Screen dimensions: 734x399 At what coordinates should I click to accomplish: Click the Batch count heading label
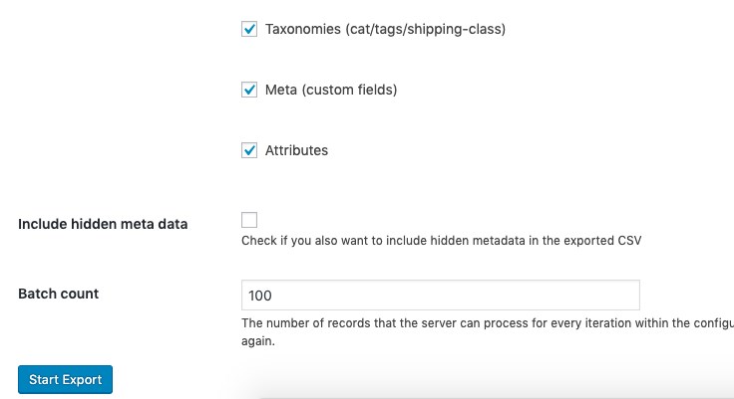[59, 294]
